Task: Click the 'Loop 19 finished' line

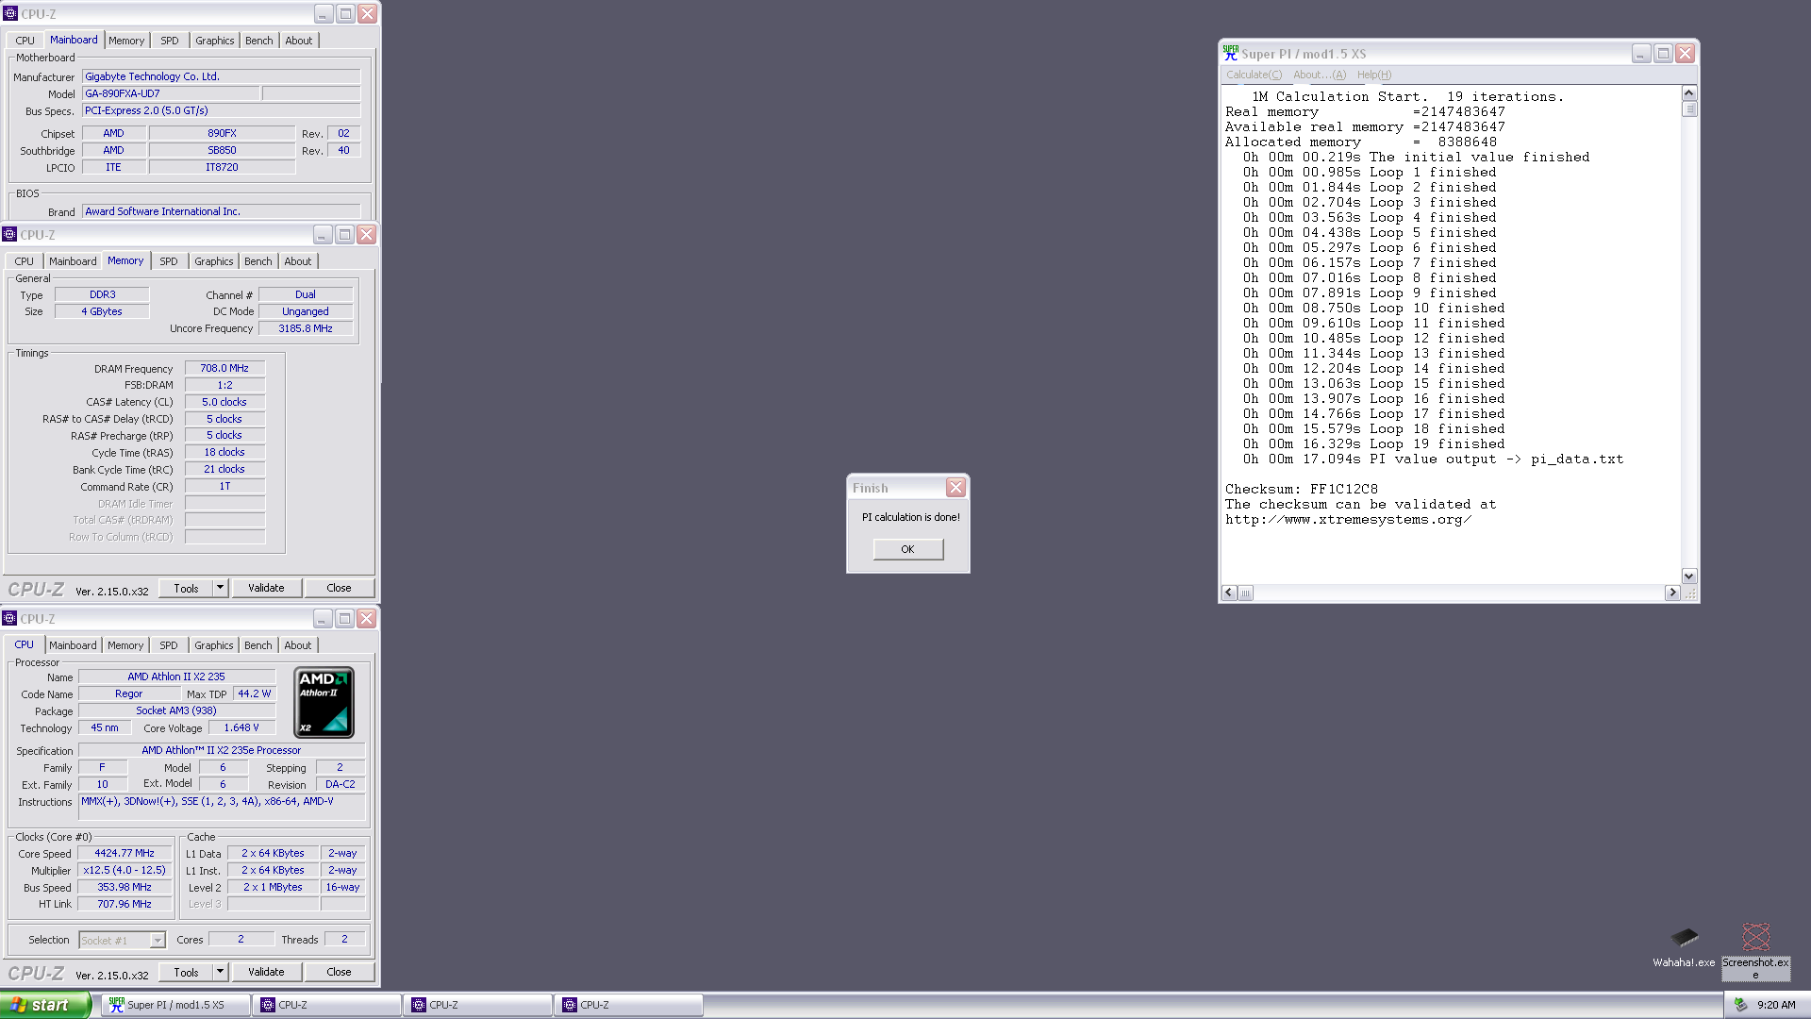Action: click(1373, 443)
